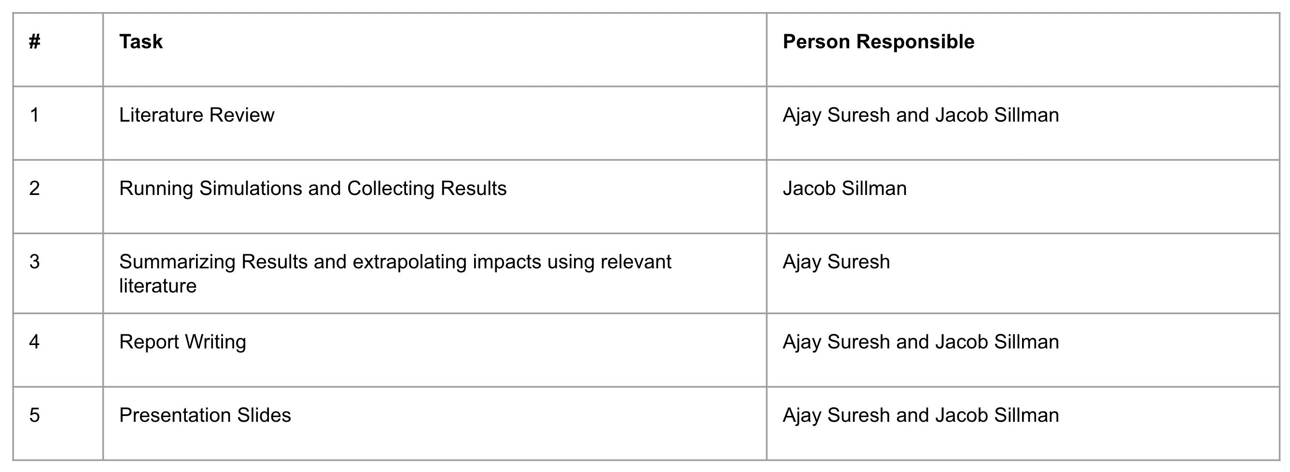Select the 'Literature Review' task cell
This screenshot has height=472, width=1290.
[x=196, y=115]
